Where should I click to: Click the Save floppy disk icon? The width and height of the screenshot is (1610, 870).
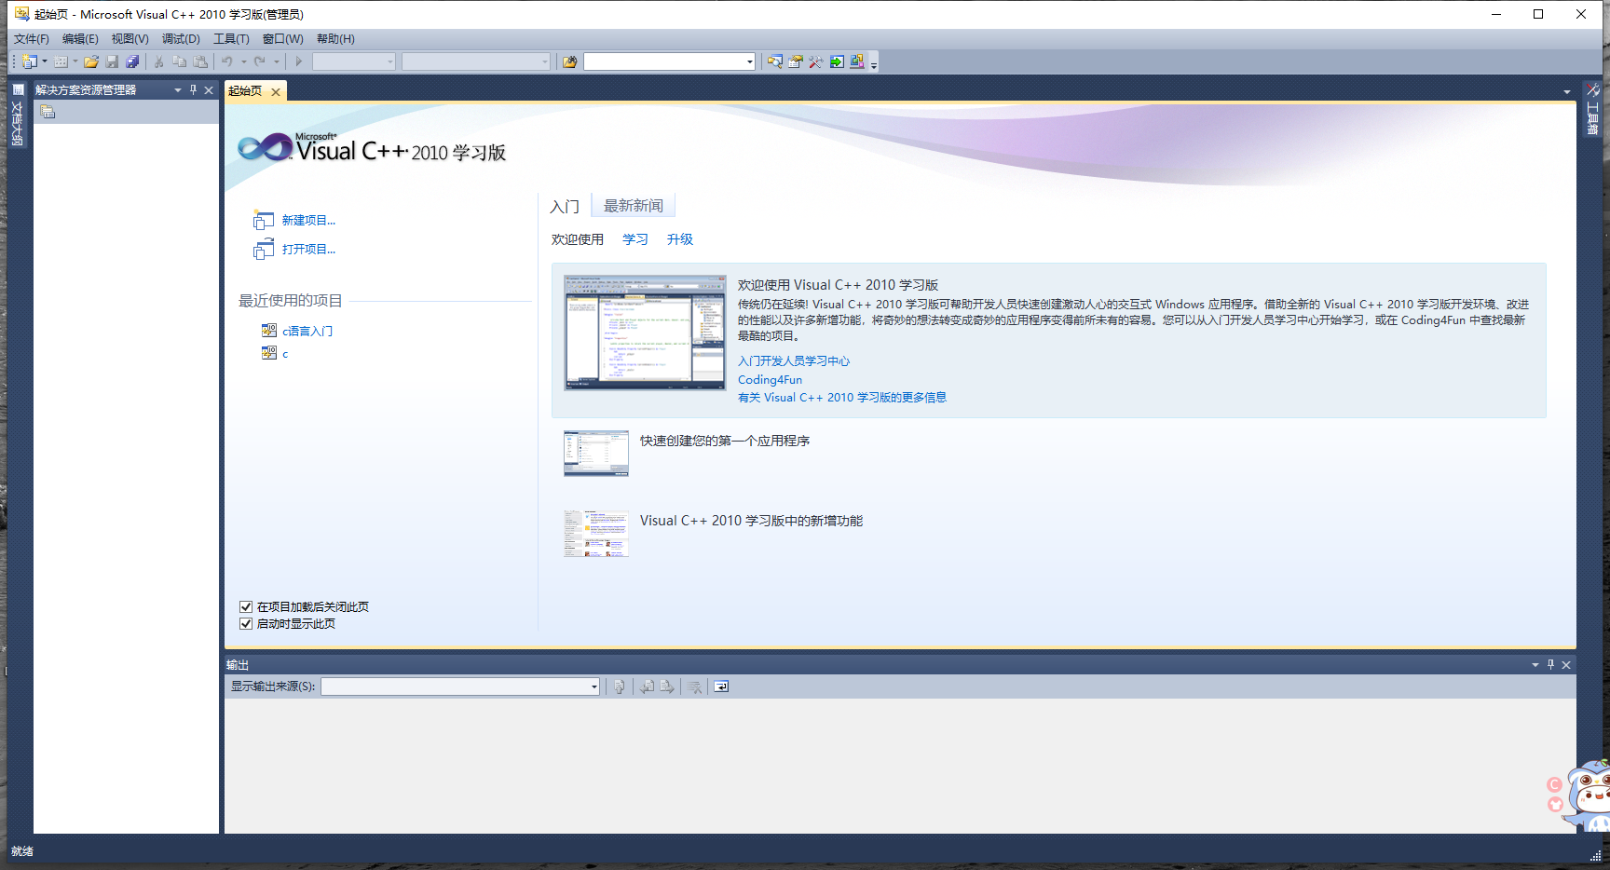coord(112,61)
